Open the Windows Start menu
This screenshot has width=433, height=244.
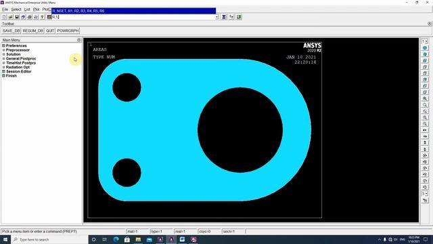click(x=5, y=239)
